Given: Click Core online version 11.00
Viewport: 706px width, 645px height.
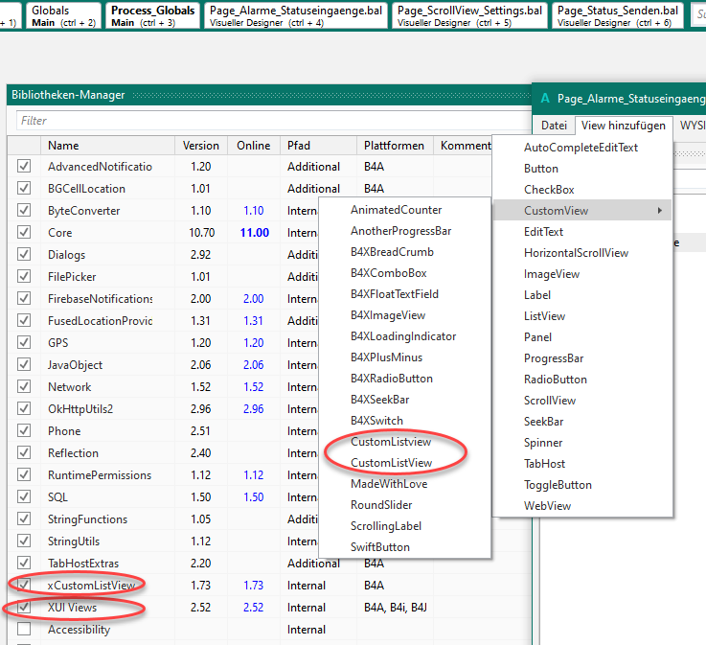Looking at the screenshot, I should point(255,233).
